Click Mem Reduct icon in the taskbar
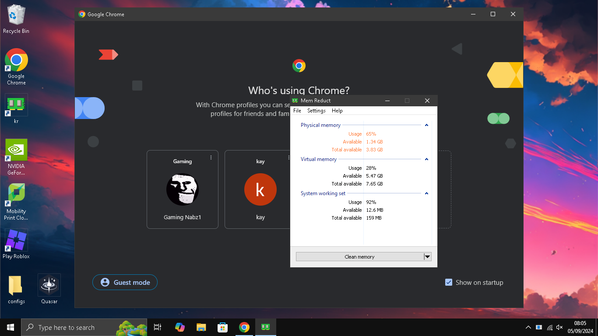This screenshot has width=598, height=336. [265, 327]
